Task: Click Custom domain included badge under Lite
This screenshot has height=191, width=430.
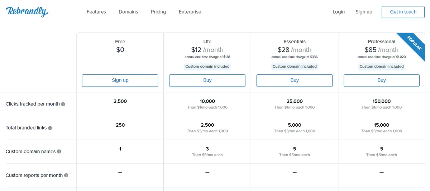Action: click(x=207, y=67)
